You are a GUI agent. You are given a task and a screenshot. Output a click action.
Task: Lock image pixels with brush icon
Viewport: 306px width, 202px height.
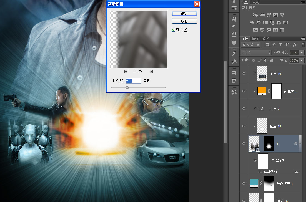(x=260, y=60)
